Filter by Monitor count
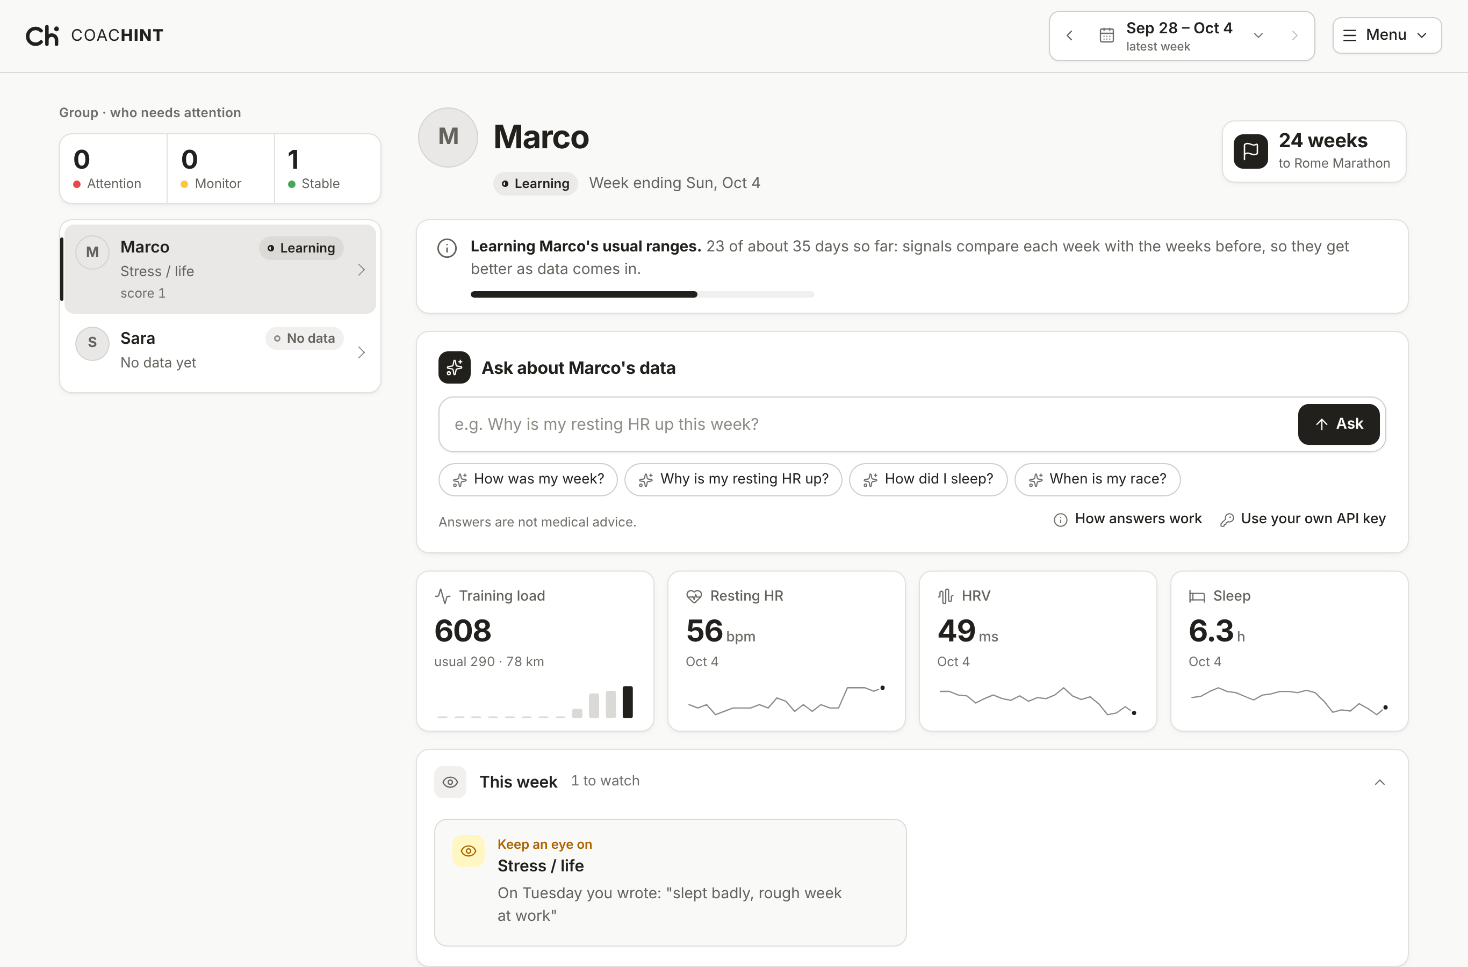Screen dimensions: 1468x967 pos(221,168)
